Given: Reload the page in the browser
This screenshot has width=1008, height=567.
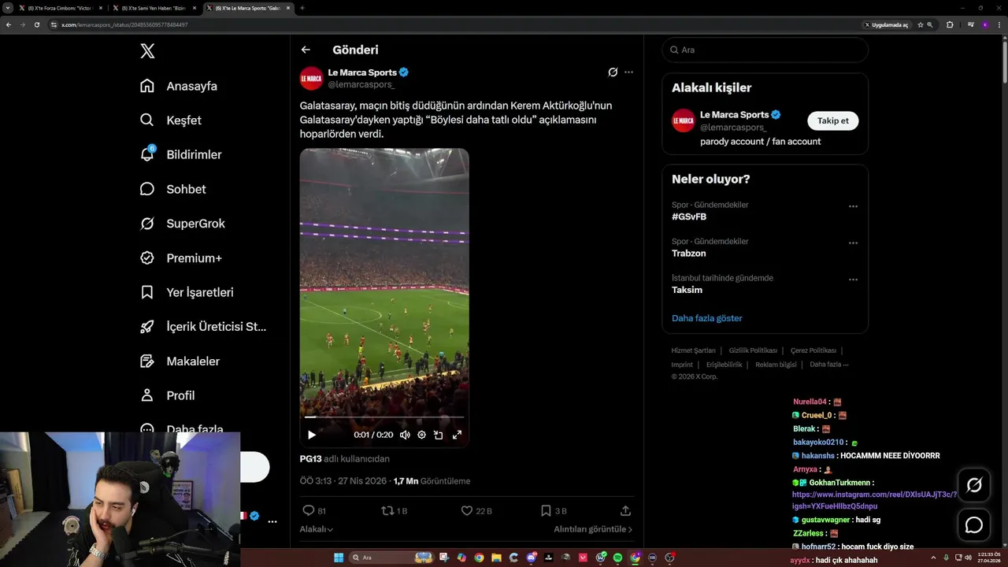Looking at the screenshot, I should [36, 24].
